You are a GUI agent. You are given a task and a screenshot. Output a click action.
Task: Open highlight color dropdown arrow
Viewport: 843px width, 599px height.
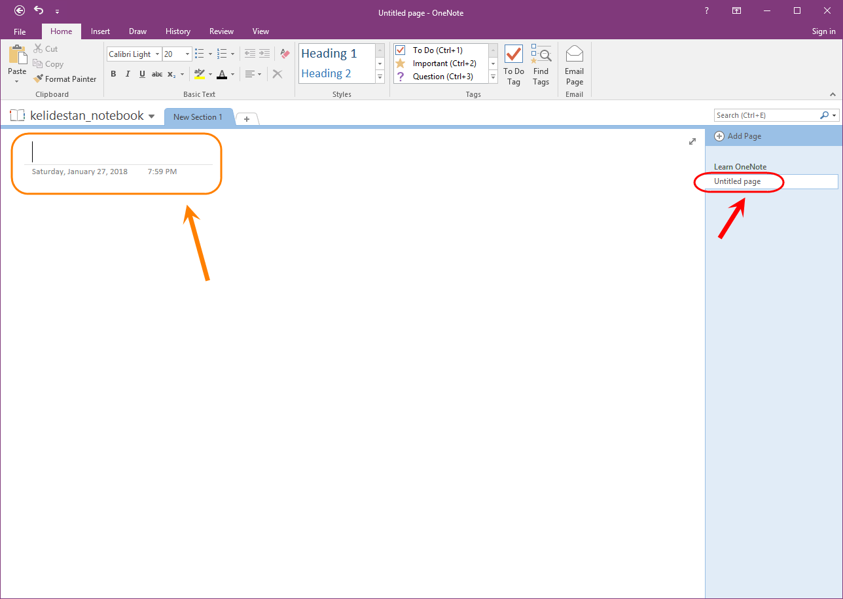click(x=210, y=74)
